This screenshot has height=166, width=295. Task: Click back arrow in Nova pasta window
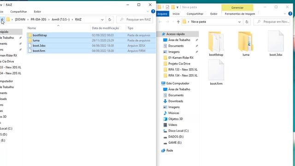(x=160, y=22)
